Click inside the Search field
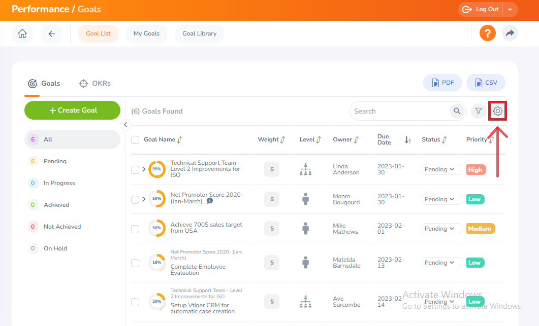Viewport: 539px width, 326px height. tap(396, 111)
